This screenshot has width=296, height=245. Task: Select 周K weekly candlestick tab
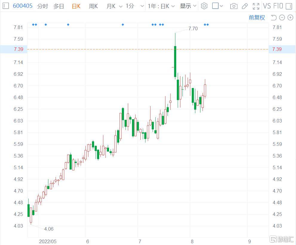(x=93, y=6)
